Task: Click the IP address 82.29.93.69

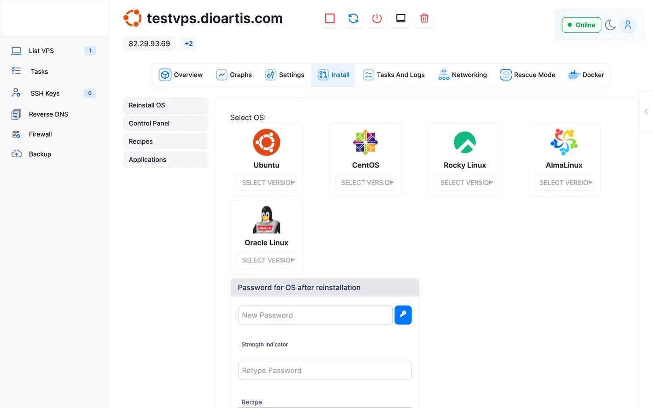Action: pos(149,43)
